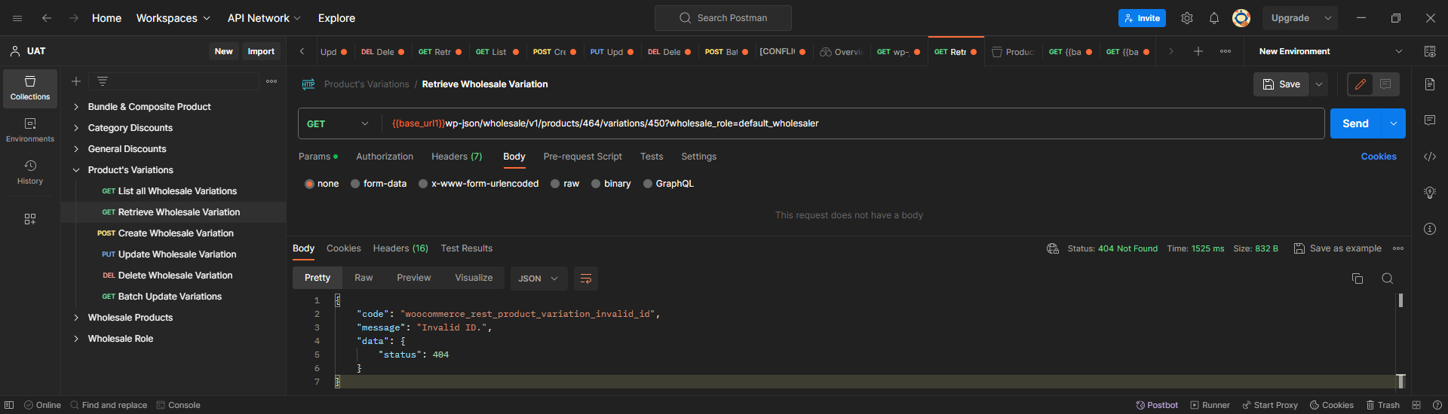Expand the Wholesale Role folder
This screenshot has height=414, width=1448.
[76, 339]
